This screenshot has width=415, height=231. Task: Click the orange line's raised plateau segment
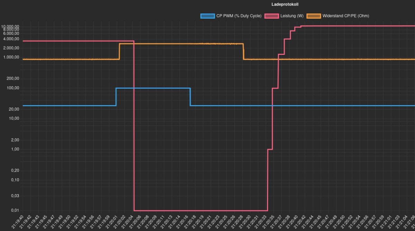tap(180, 44)
